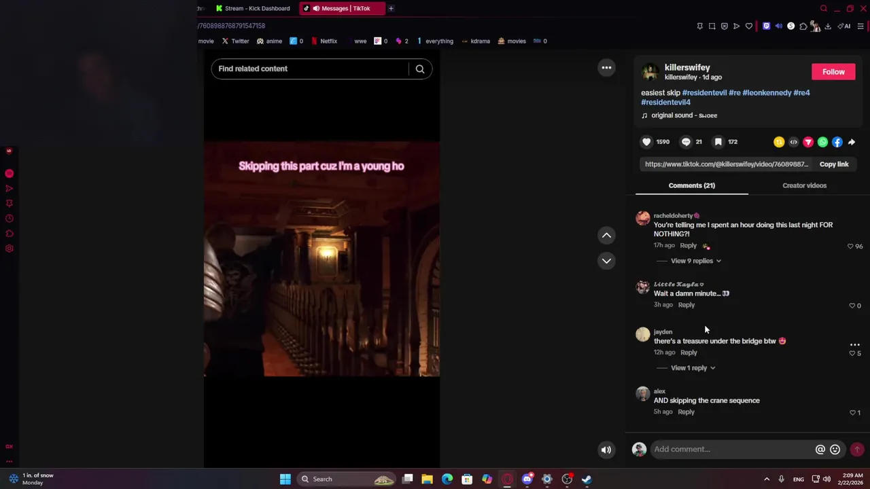Share the video to Facebook
Viewport: 870px width, 489px height.
(837, 142)
